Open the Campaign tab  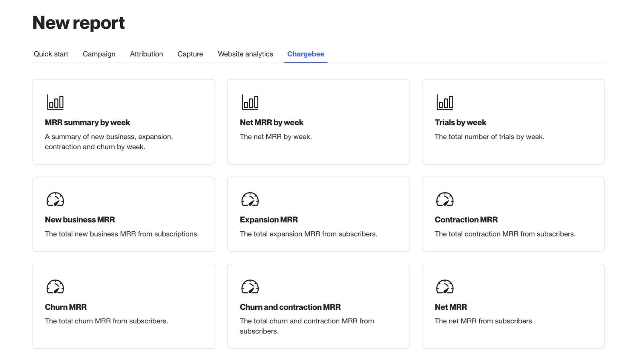pyautogui.click(x=99, y=54)
